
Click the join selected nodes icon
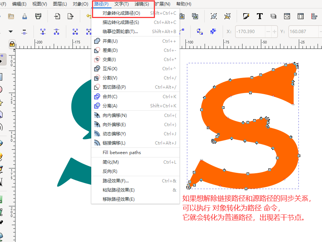click(43, 32)
